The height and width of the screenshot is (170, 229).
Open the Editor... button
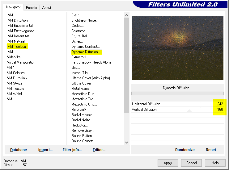point(99,150)
